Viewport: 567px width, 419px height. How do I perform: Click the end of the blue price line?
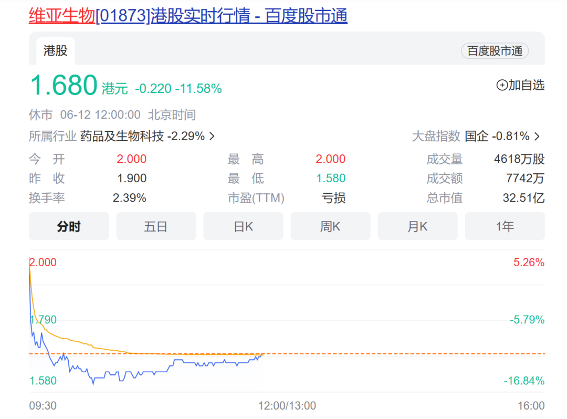coord(263,355)
